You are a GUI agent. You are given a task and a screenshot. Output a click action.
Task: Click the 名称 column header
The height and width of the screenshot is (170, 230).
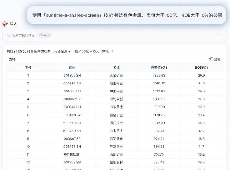coord(116,68)
